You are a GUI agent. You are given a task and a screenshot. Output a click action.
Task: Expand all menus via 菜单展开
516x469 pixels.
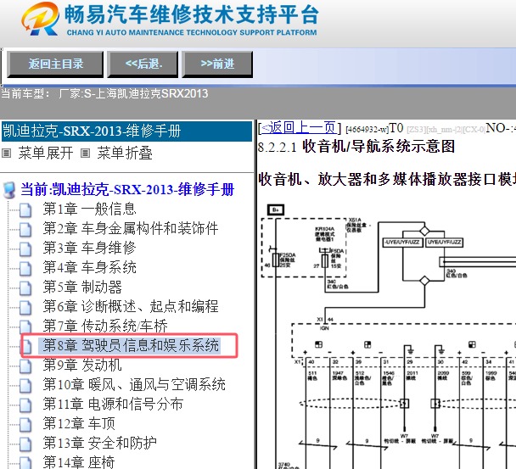46,154
